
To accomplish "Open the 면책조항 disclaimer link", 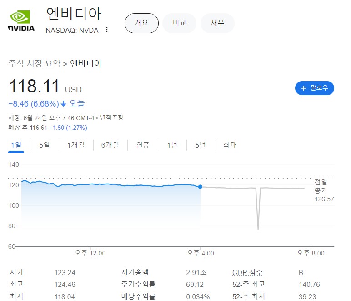I will pos(111,117).
